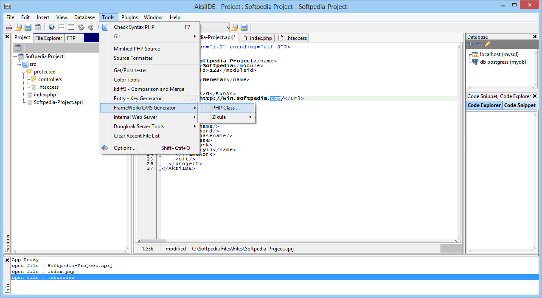This screenshot has height=298, width=542.
Task: Click 'open file : index.php' log line
Action: pos(43,272)
